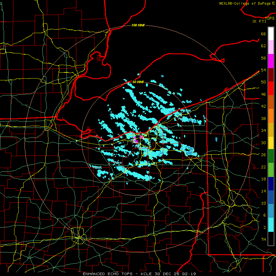Click the [K FT] units label
Screen dimensions: 276x276
tap(259, 21)
